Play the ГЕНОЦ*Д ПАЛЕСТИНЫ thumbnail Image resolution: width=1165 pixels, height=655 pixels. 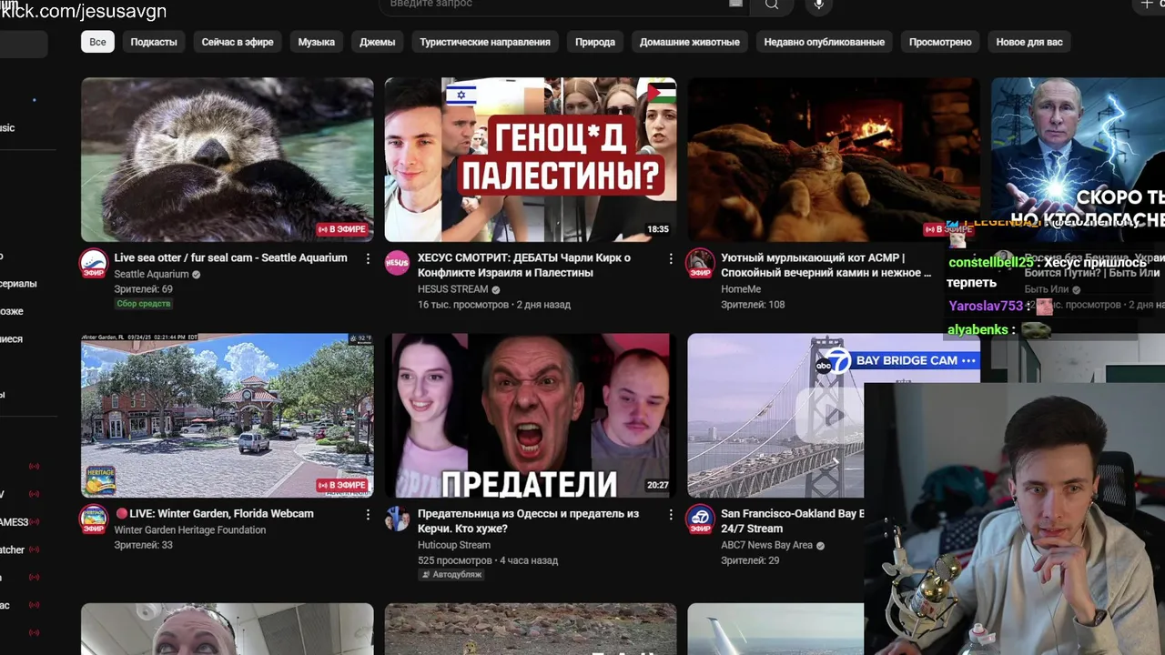pyautogui.click(x=530, y=159)
